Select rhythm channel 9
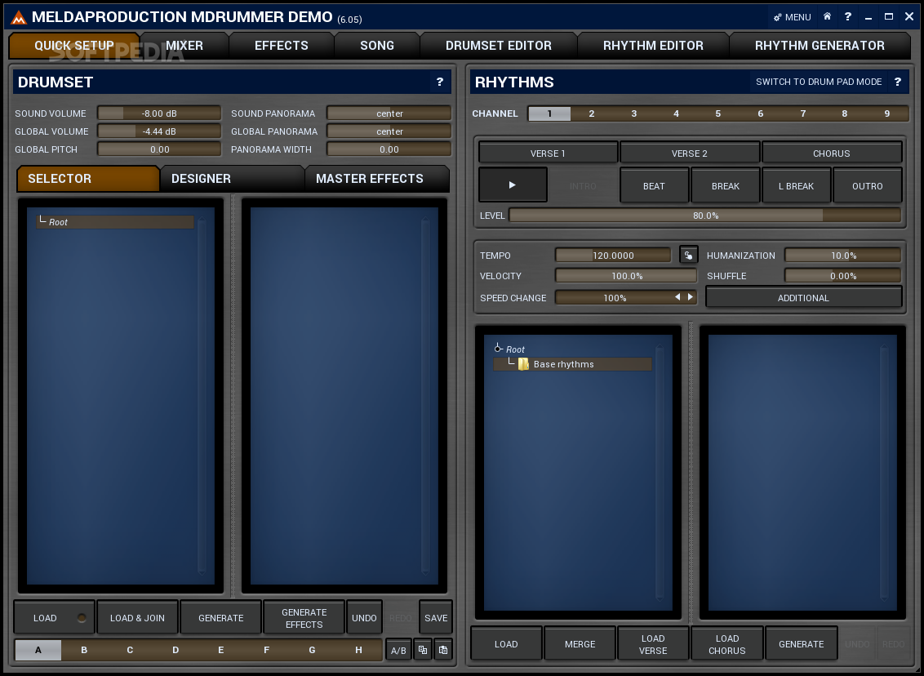Screen dimensions: 924x676 click(887, 113)
